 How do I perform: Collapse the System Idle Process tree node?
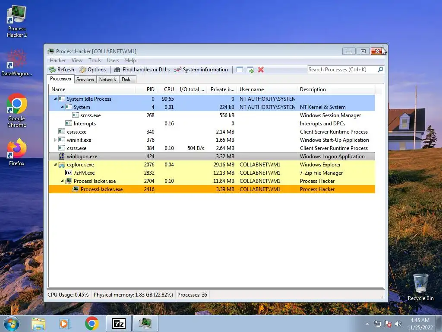(x=55, y=99)
